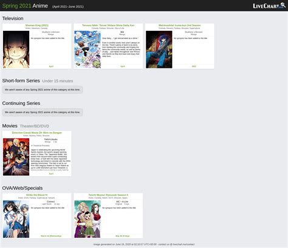The image size is (288, 248).
Task: Click the LiveChart logo in the header
Action: coord(269,5)
